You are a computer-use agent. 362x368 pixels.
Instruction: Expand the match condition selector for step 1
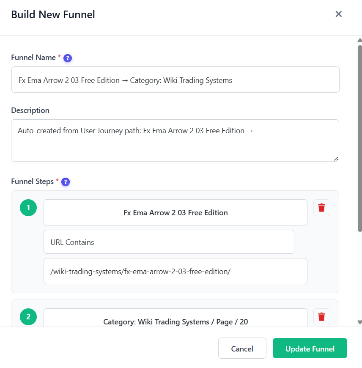(x=169, y=242)
